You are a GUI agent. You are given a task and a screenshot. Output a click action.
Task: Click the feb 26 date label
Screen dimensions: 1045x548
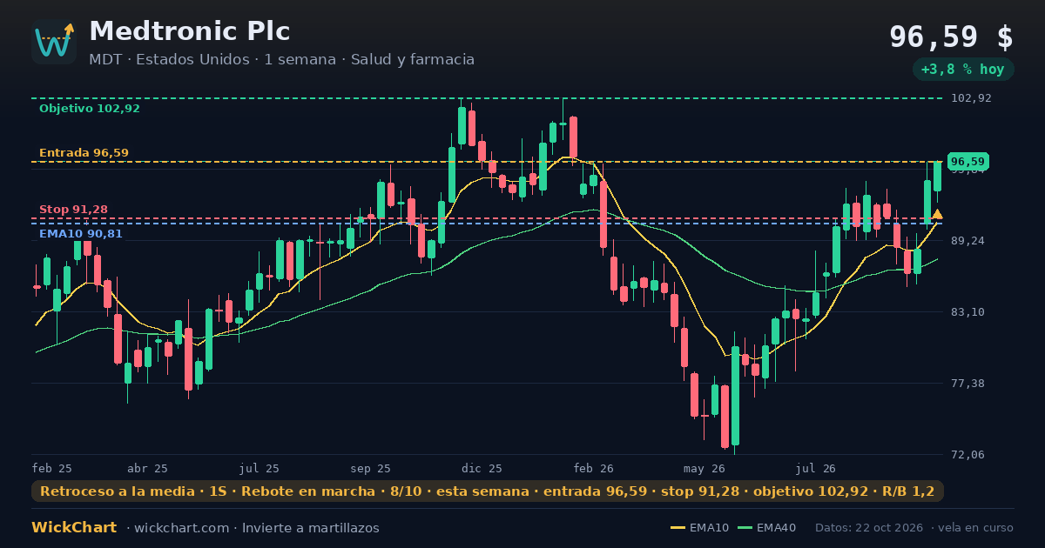click(594, 468)
